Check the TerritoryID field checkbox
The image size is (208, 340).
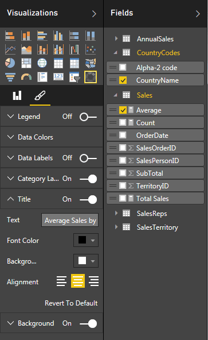[123, 186]
